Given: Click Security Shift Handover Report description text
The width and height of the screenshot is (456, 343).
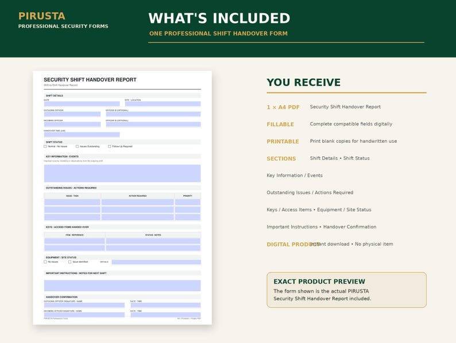Looking at the screenshot, I should 345,106.
